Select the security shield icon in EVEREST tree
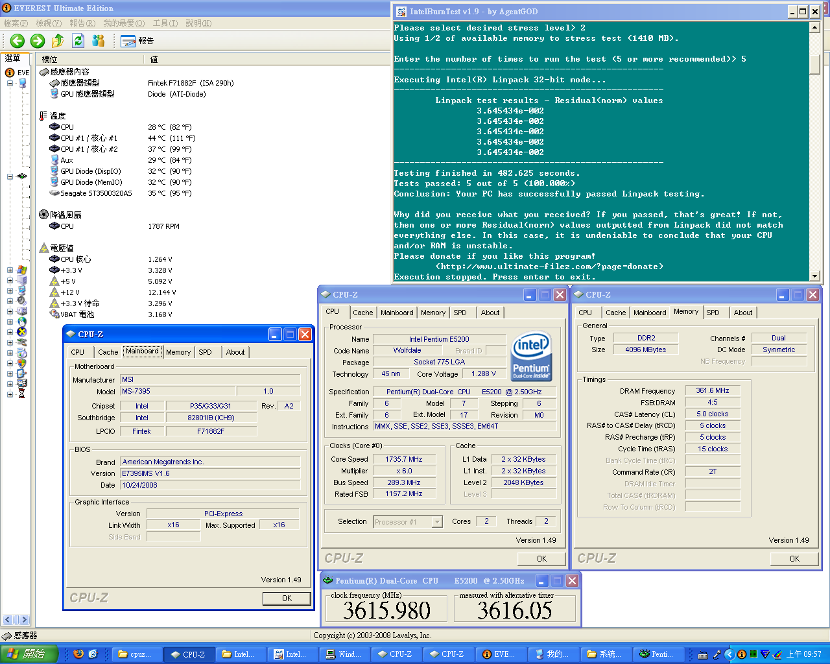 click(x=22, y=363)
